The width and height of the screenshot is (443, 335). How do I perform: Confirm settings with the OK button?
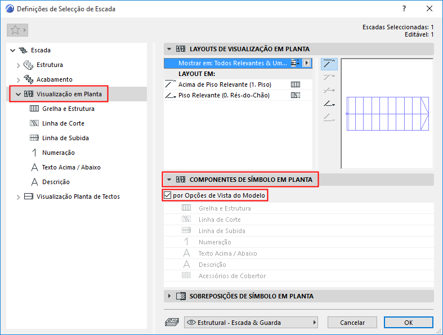(408, 322)
